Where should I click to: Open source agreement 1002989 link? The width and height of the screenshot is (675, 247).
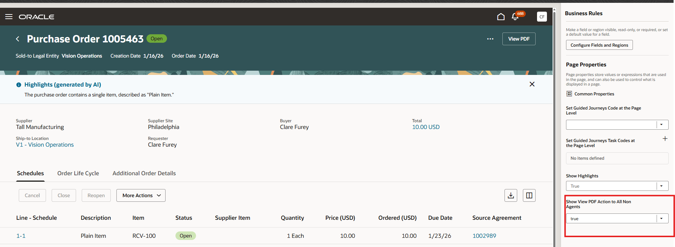click(x=484, y=236)
